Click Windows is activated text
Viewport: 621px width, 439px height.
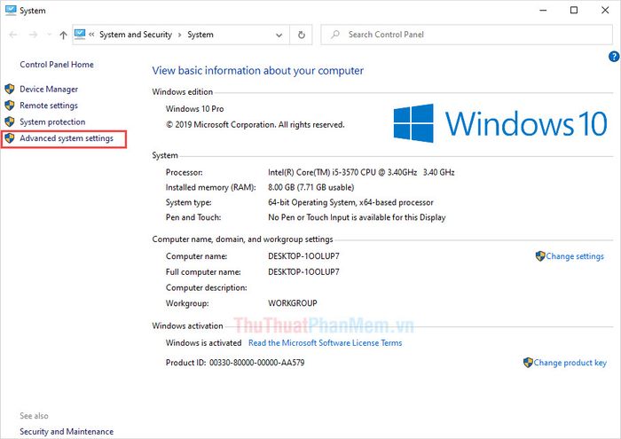[x=203, y=343]
